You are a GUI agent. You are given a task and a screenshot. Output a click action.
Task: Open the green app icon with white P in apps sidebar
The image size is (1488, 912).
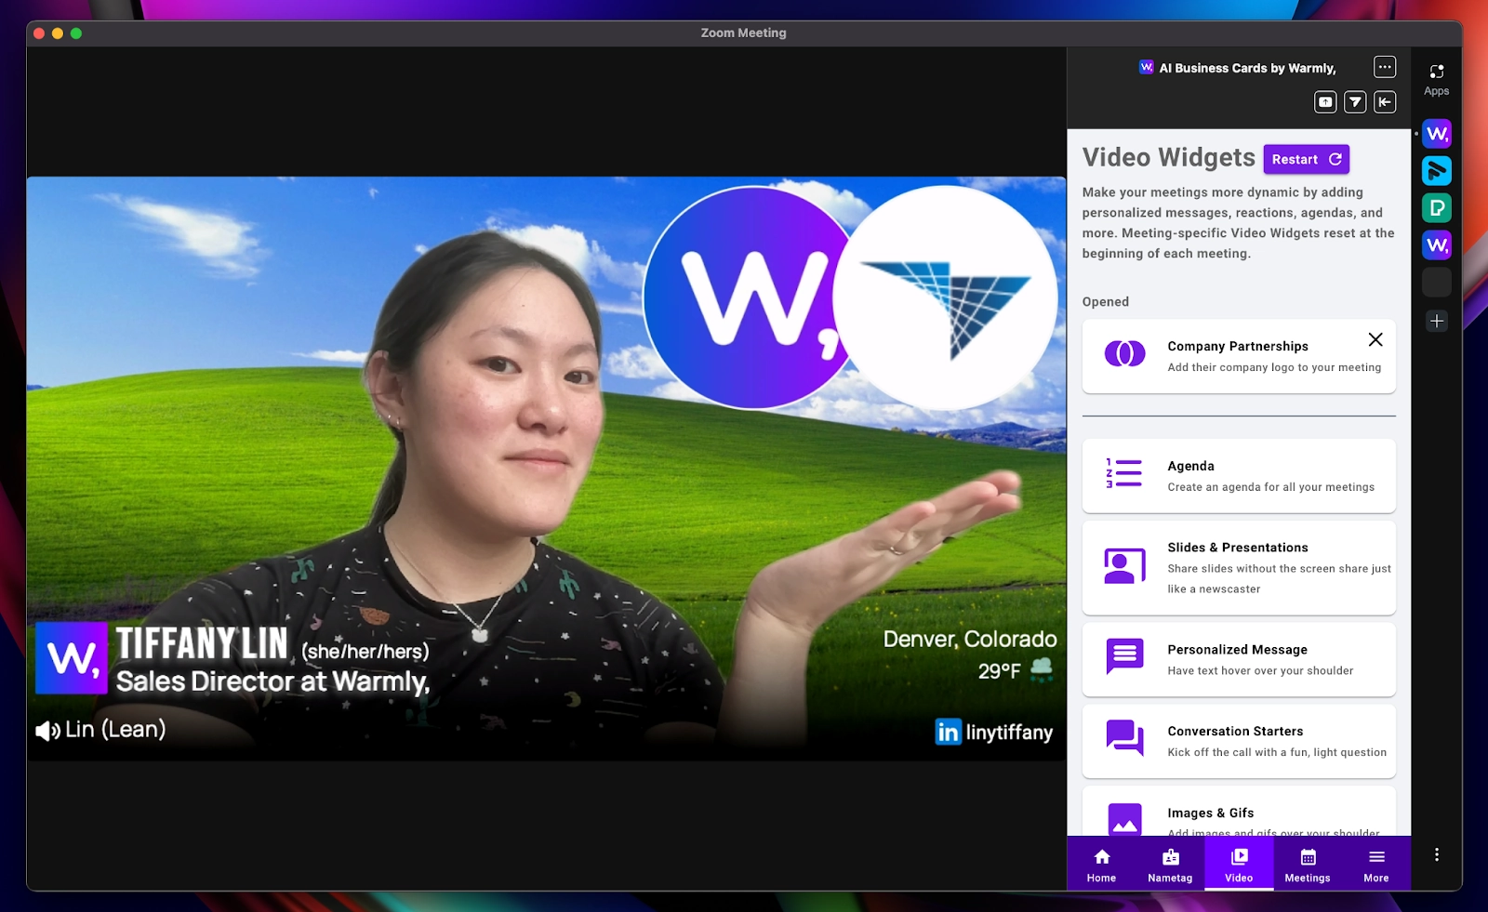click(x=1437, y=208)
